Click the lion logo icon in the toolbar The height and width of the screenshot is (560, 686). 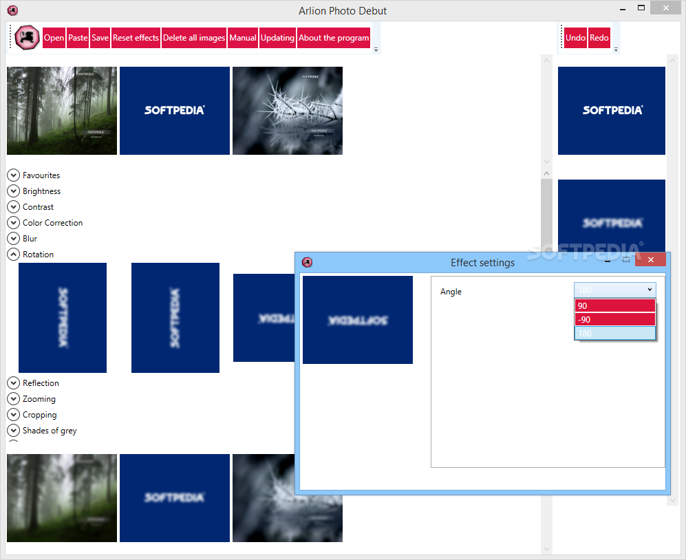(27, 38)
